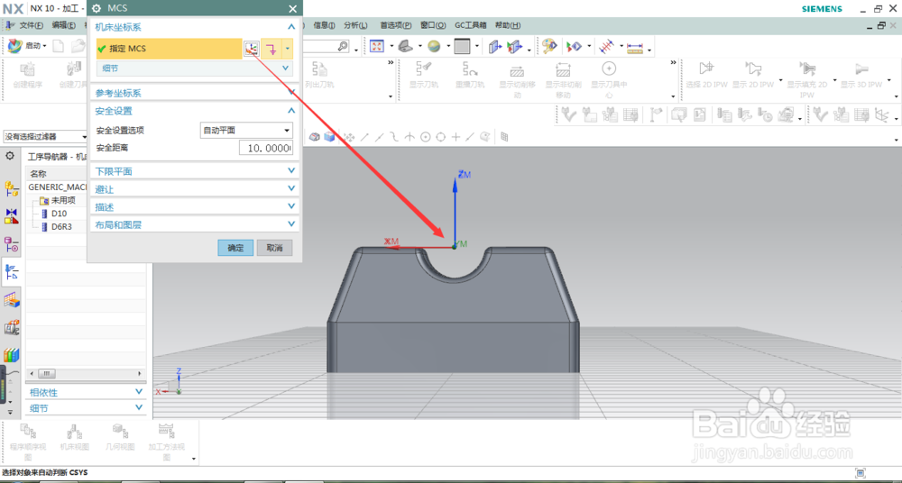Click the orient view (trimetric) icon
The height and width of the screenshot is (483, 902).
coord(406,47)
